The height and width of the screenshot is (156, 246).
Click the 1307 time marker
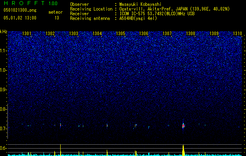[x=167, y=33]
